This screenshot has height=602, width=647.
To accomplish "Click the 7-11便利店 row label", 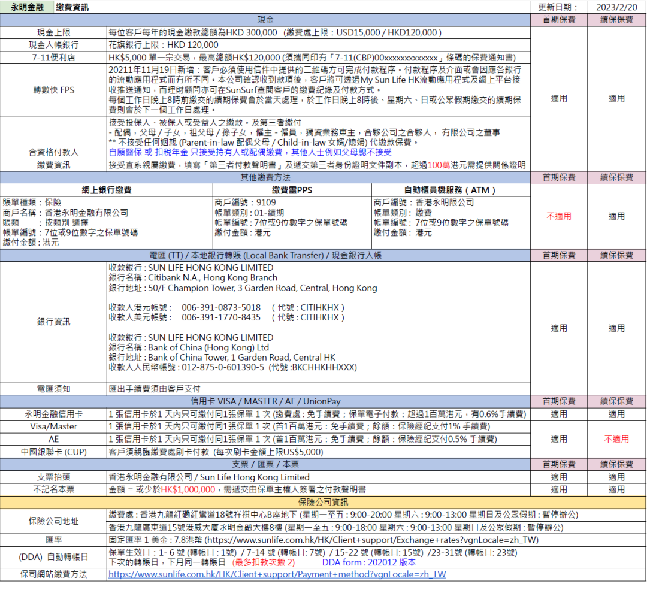I will 53,58.
